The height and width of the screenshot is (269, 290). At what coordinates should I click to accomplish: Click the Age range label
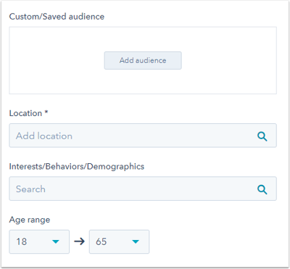pos(30,220)
